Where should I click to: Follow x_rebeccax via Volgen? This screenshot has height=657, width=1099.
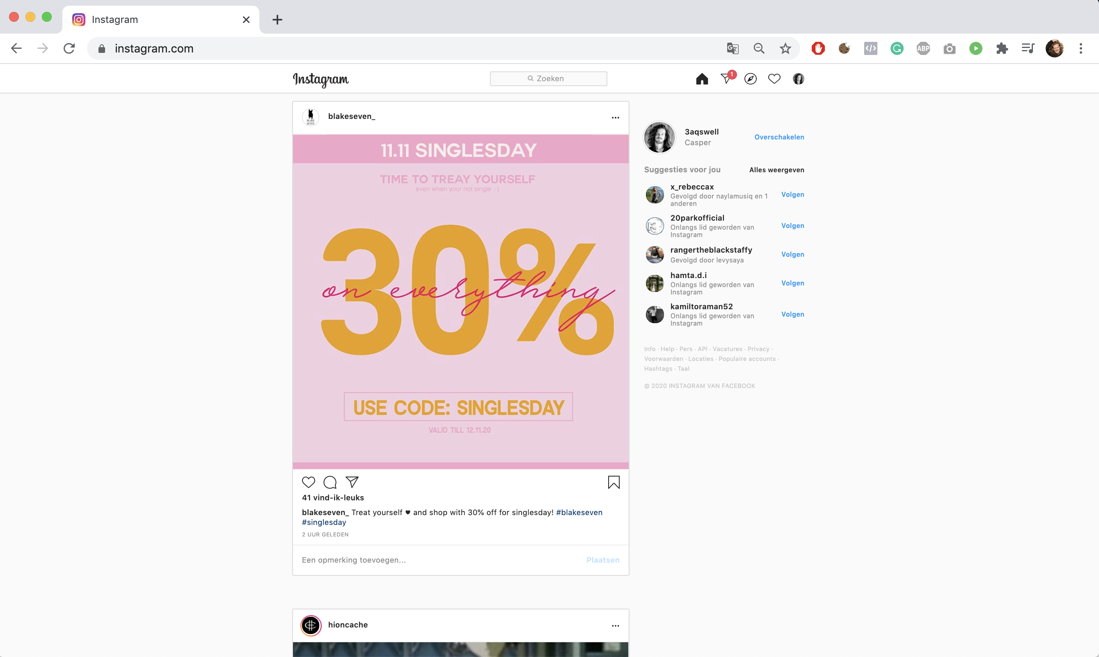[792, 195]
